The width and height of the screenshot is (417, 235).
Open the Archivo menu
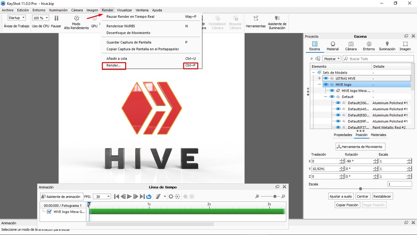(x=8, y=10)
